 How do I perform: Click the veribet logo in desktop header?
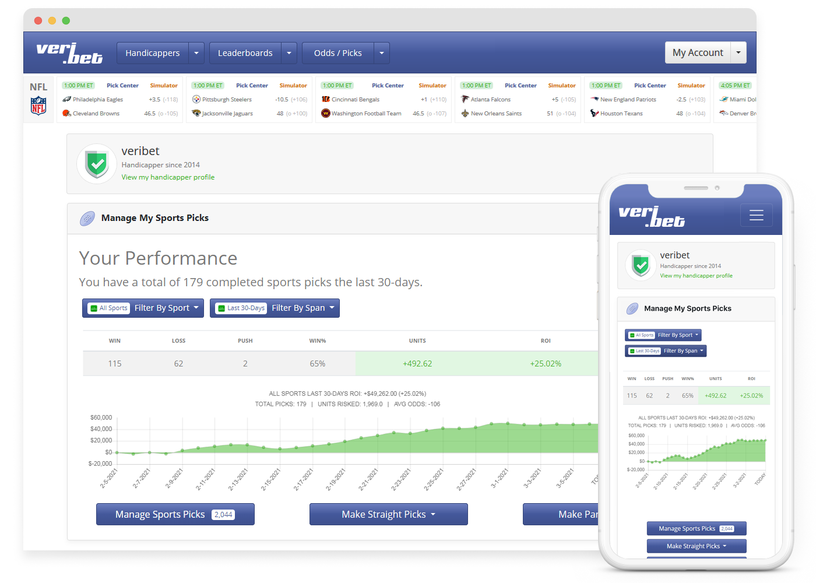point(69,53)
